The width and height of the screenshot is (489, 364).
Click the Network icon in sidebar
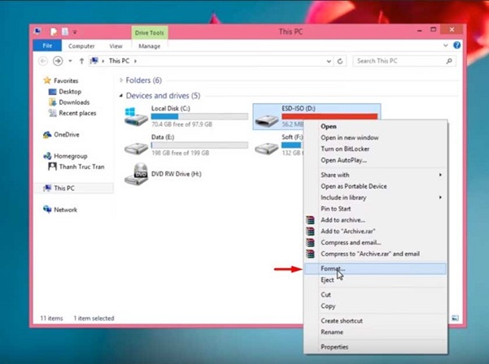47,210
